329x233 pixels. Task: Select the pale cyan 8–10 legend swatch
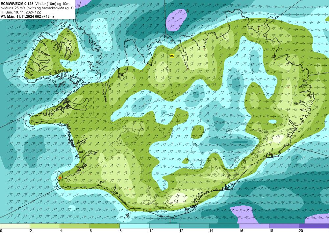[x=135, y=226]
